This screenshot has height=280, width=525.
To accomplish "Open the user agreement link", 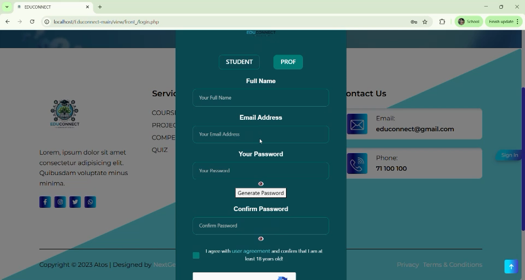I will coord(250,251).
